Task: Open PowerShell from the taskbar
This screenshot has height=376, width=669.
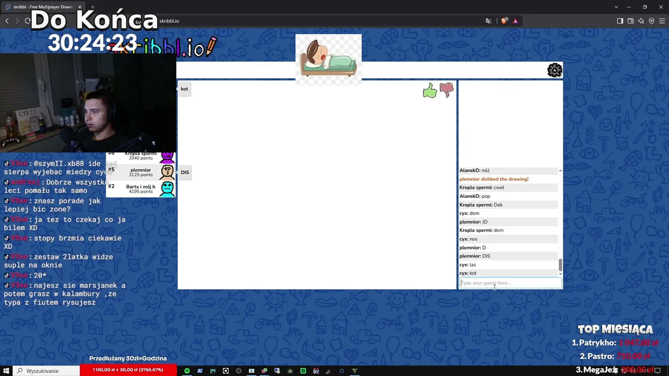Action: (x=200, y=371)
